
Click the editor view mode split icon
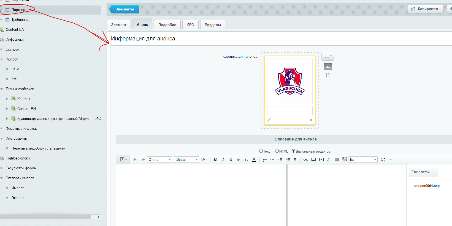click(x=123, y=159)
